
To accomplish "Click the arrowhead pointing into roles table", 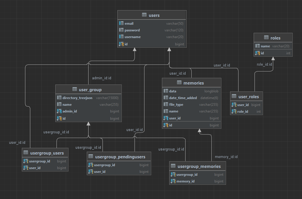I will click(273, 58).
